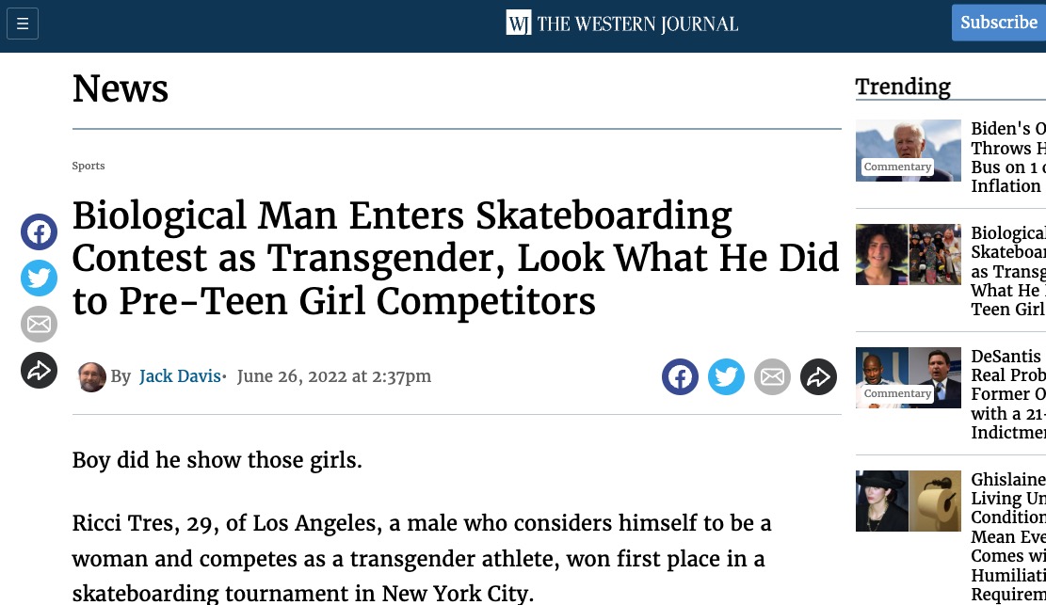Click share arrow icon beside article date
This screenshot has height=605, width=1046.
(x=818, y=377)
